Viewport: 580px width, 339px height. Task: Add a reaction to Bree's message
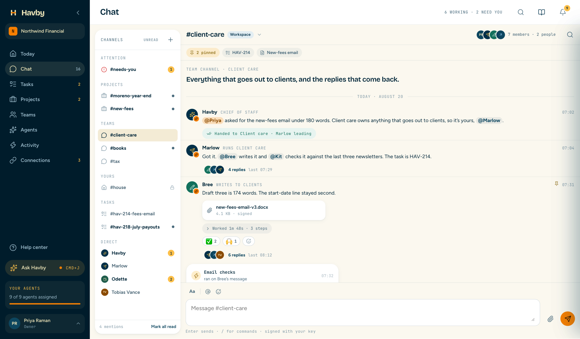pyautogui.click(x=249, y=241)
